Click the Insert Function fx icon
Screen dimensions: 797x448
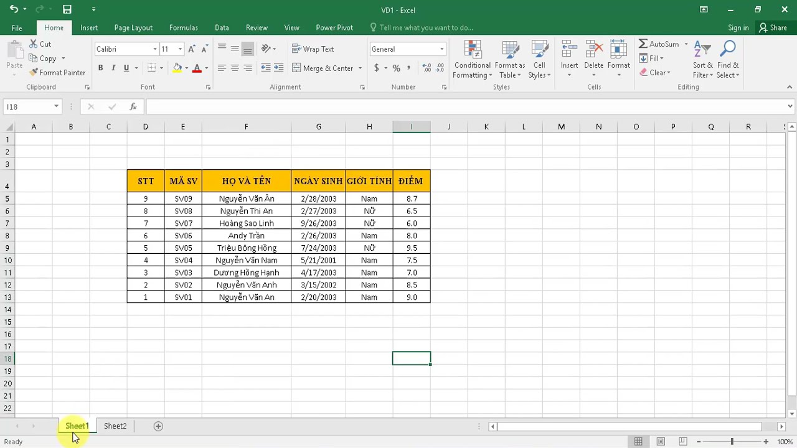[133, 107]
